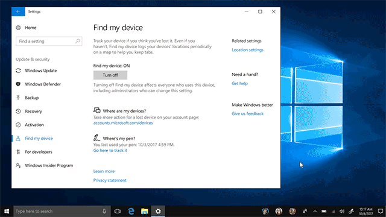Click the Get help link
386x217 pixels.
[239, 83]
